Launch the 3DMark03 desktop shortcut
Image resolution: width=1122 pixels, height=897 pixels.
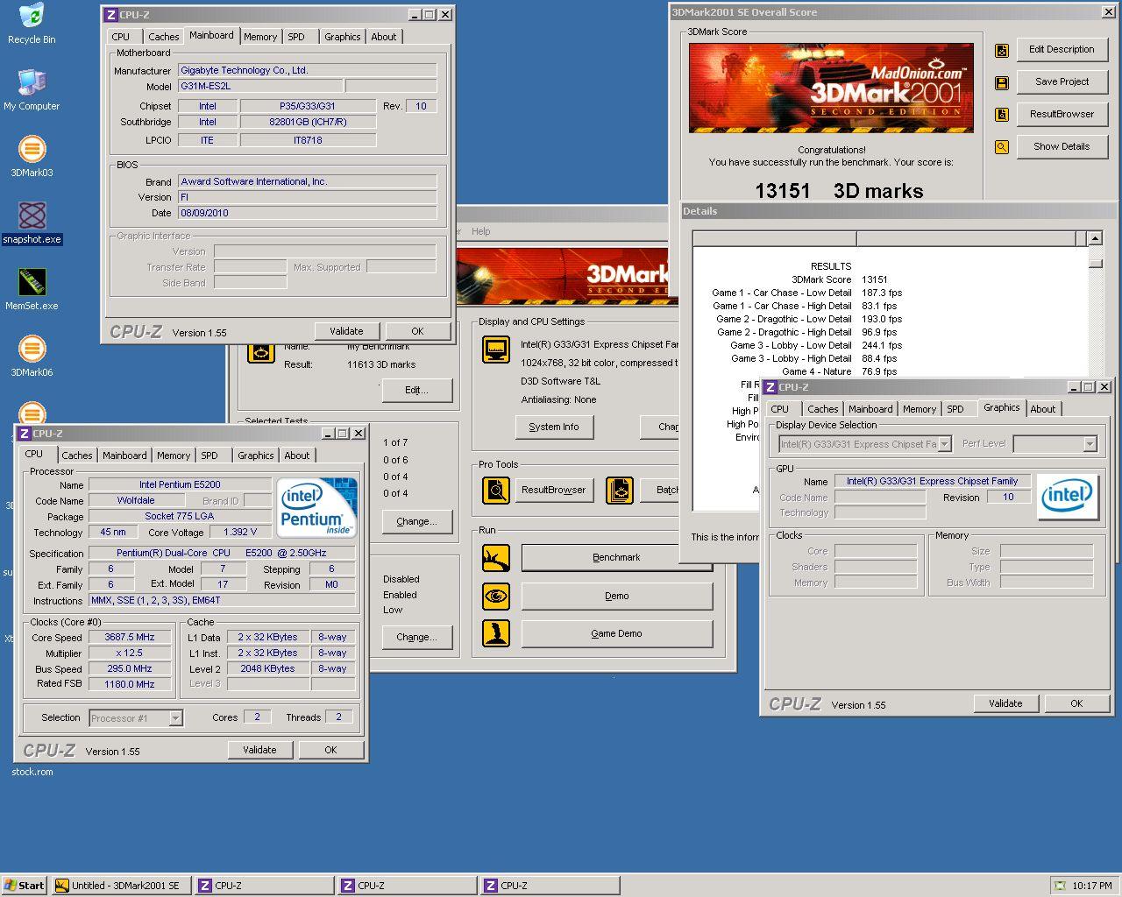click(x=32, y=156)
